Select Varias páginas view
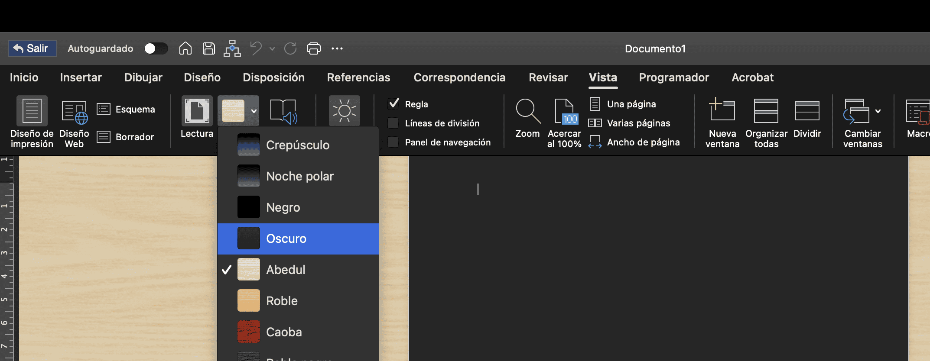 point(629,123)
